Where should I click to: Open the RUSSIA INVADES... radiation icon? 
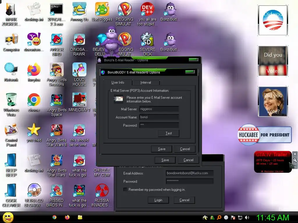pos(102,195)
